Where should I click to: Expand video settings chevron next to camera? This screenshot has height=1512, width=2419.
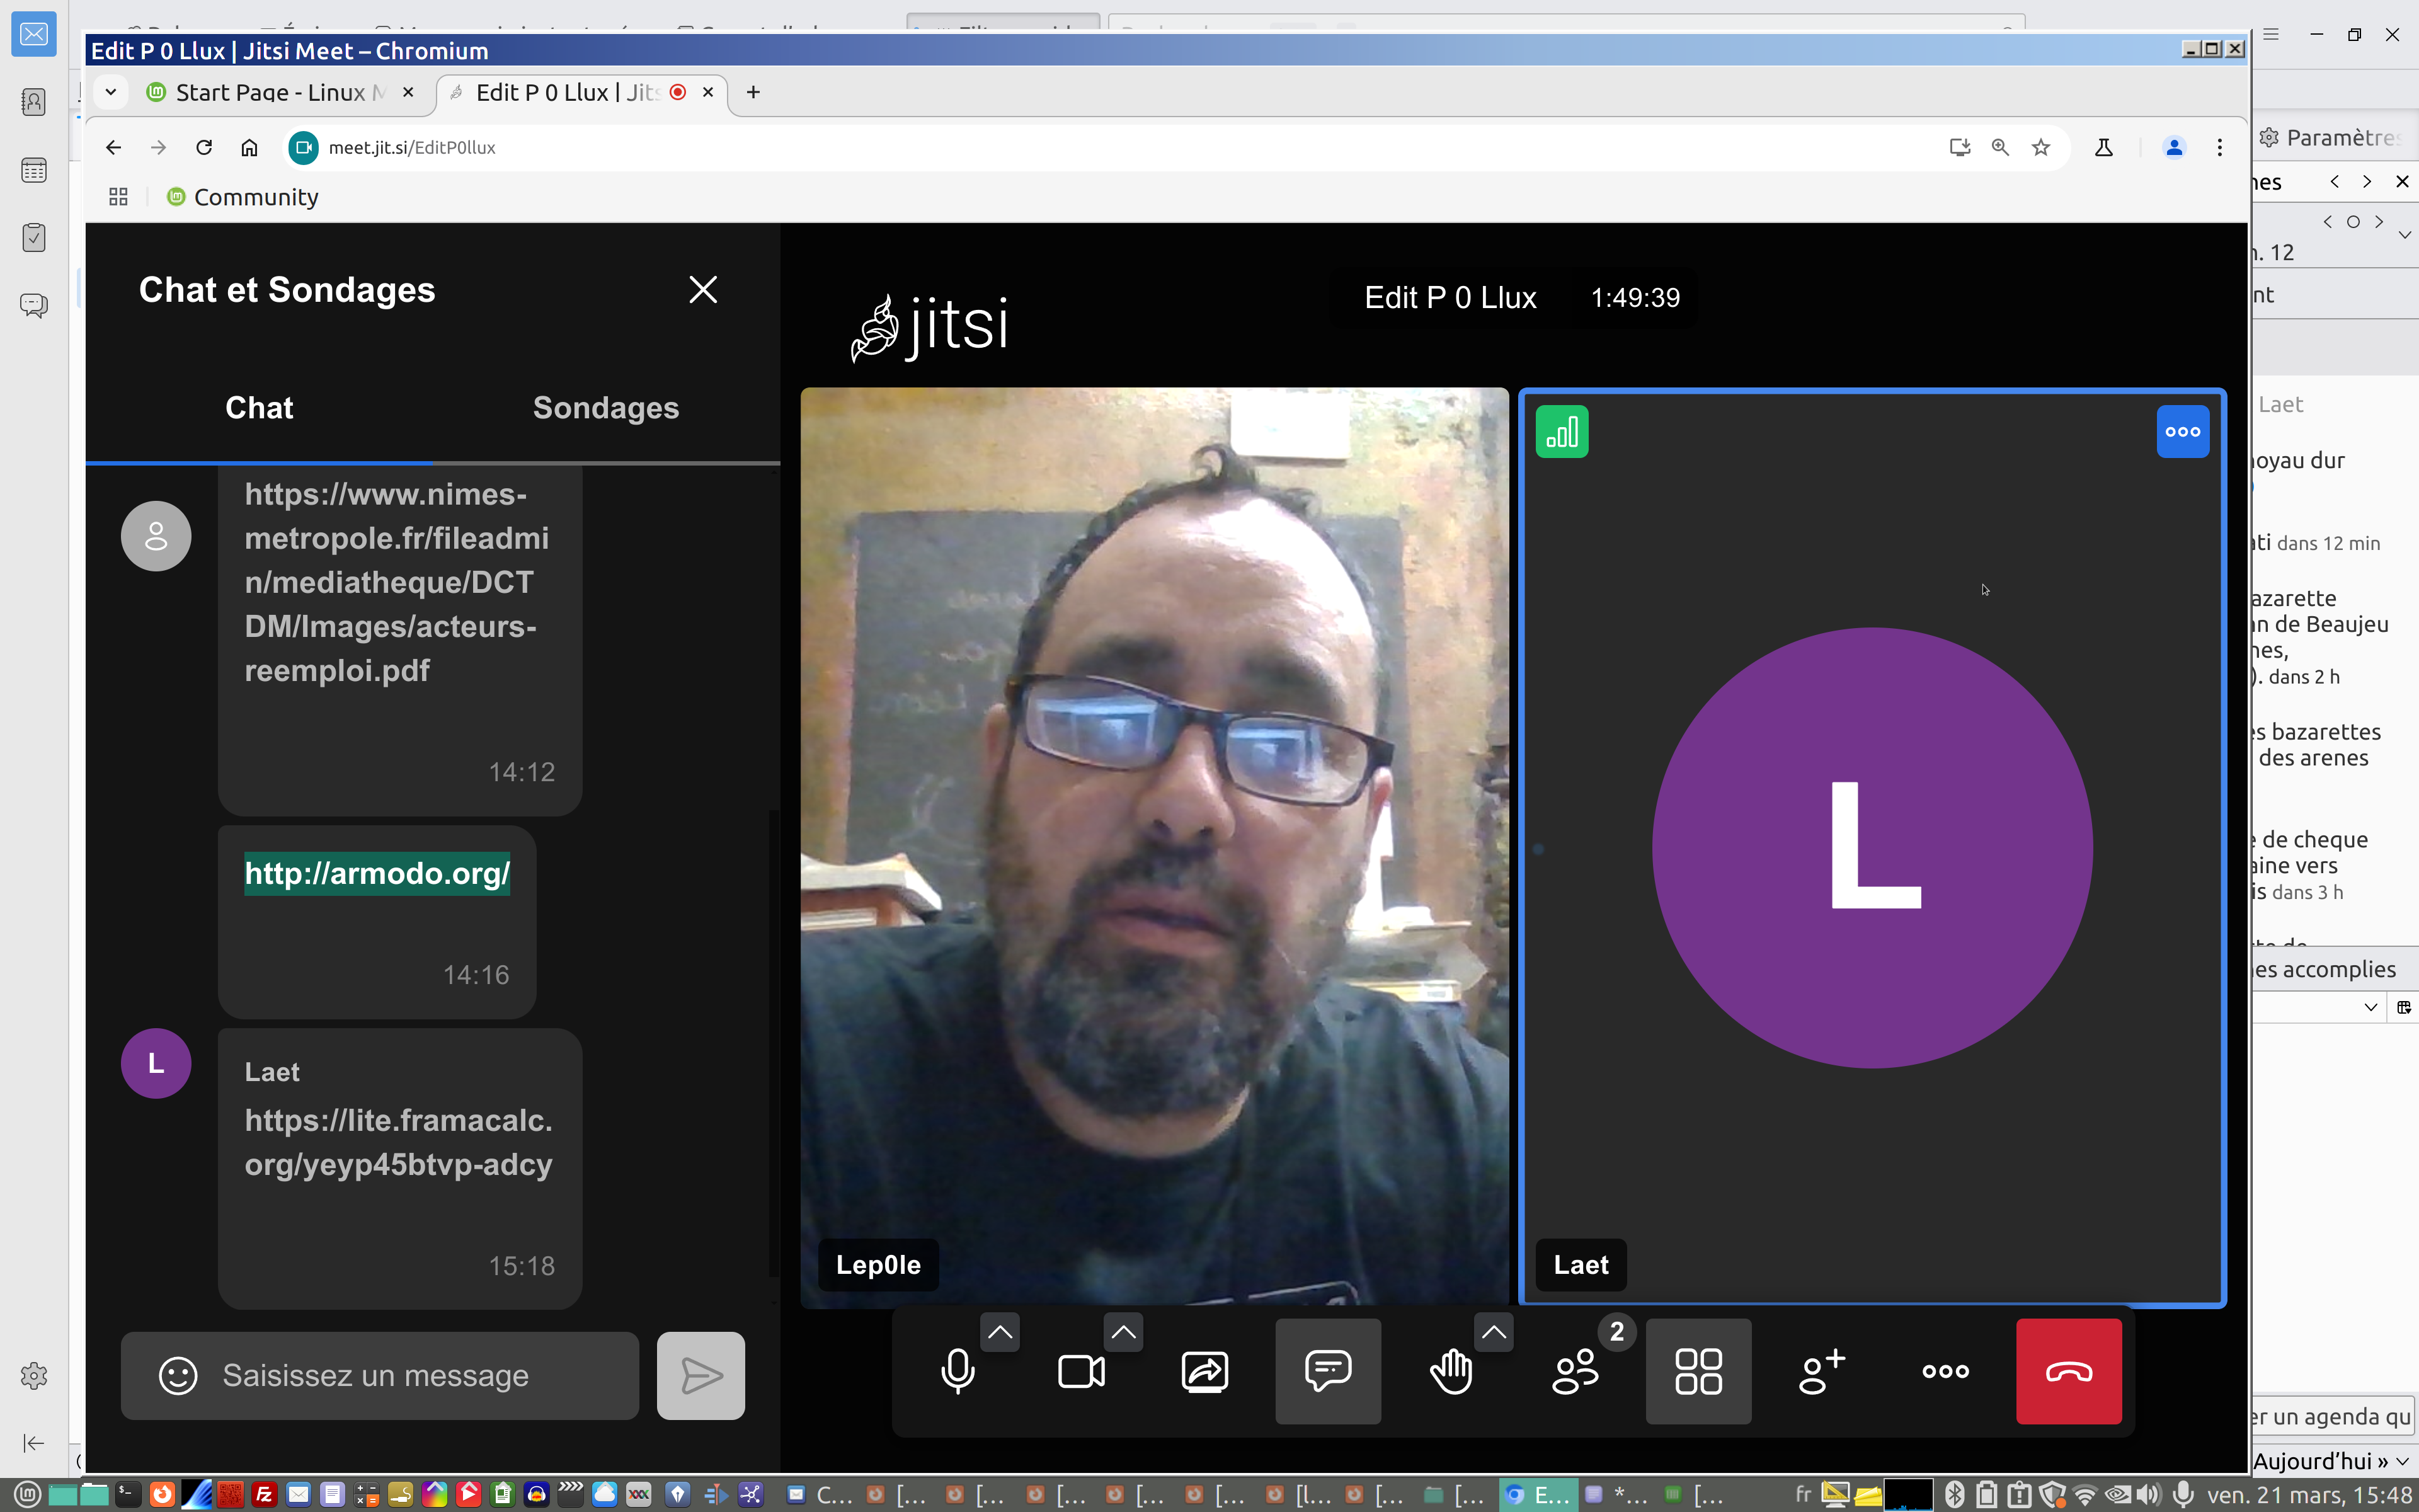(1123, 1332)
